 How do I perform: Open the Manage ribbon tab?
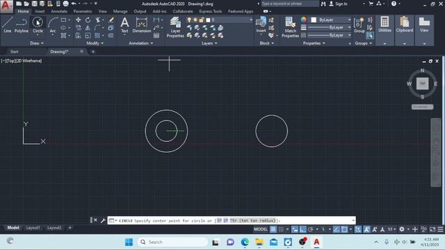[x=120, y=11]
